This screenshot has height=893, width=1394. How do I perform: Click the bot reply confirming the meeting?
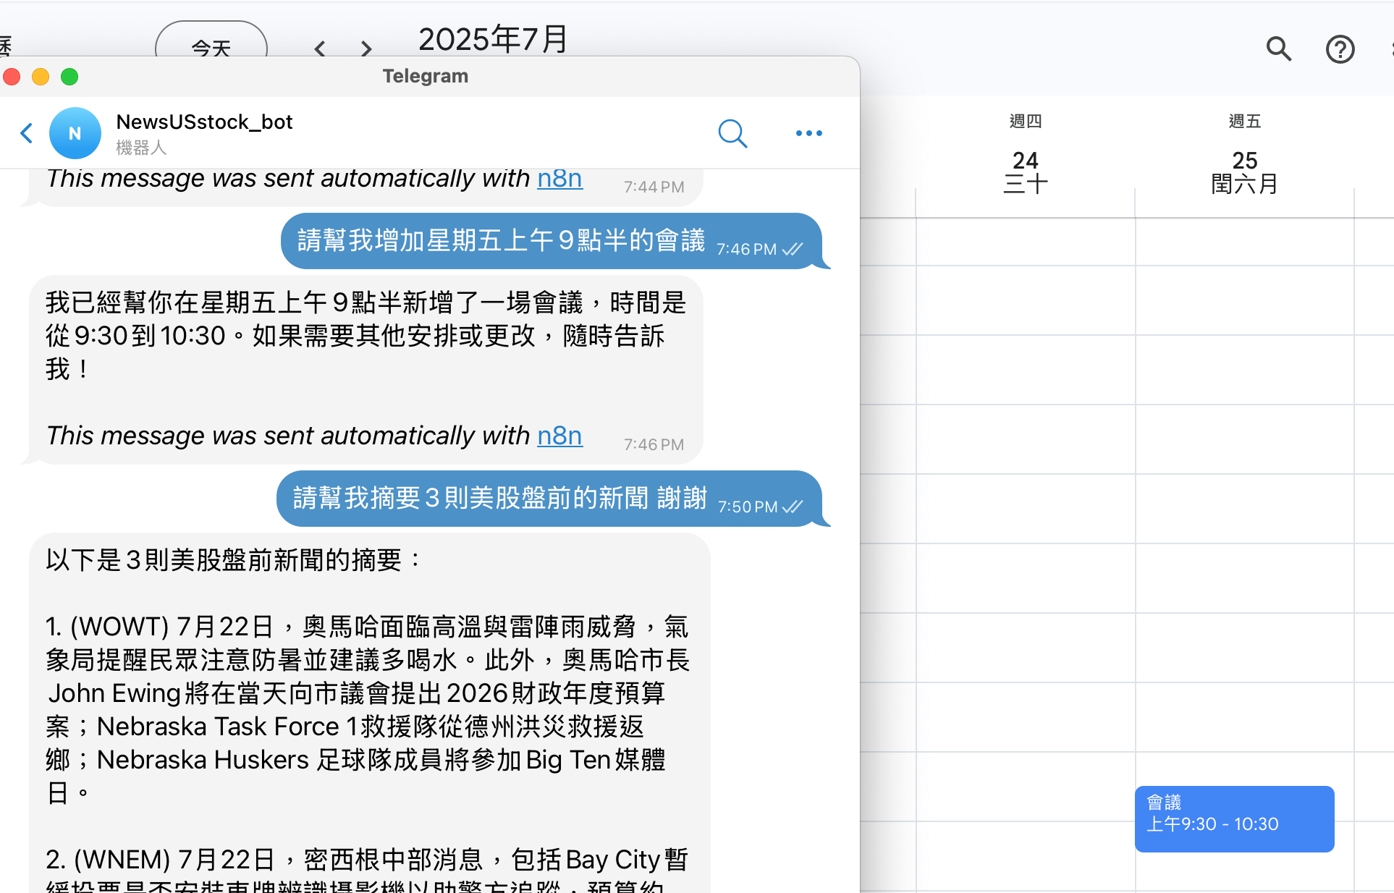[x=366, y=337]
